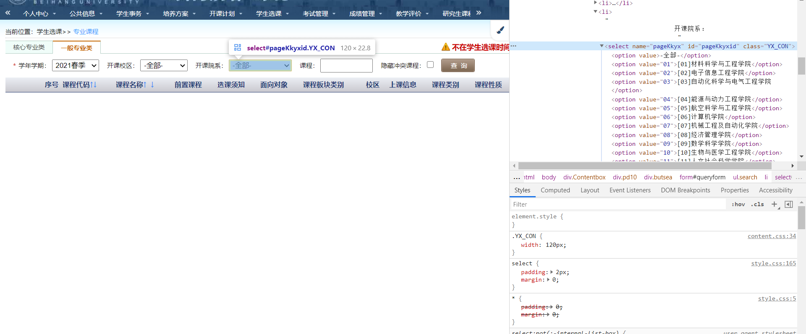Screen dimensions: 806x334
Task: Select the option 计算机学院 line
Action: tap(683, 117)
